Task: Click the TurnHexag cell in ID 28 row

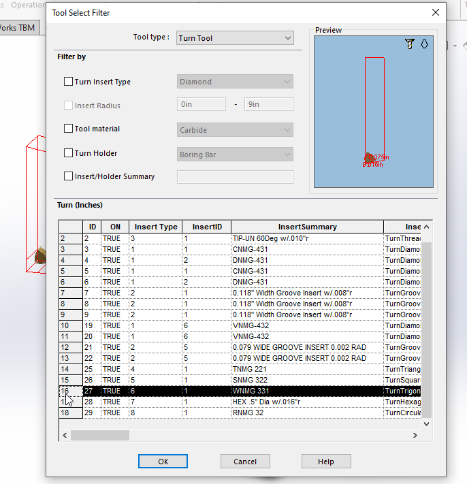Action: click(x=402, y=402)
